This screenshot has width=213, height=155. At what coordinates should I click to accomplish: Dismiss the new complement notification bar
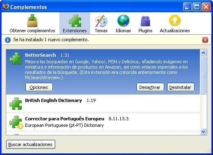205,40
